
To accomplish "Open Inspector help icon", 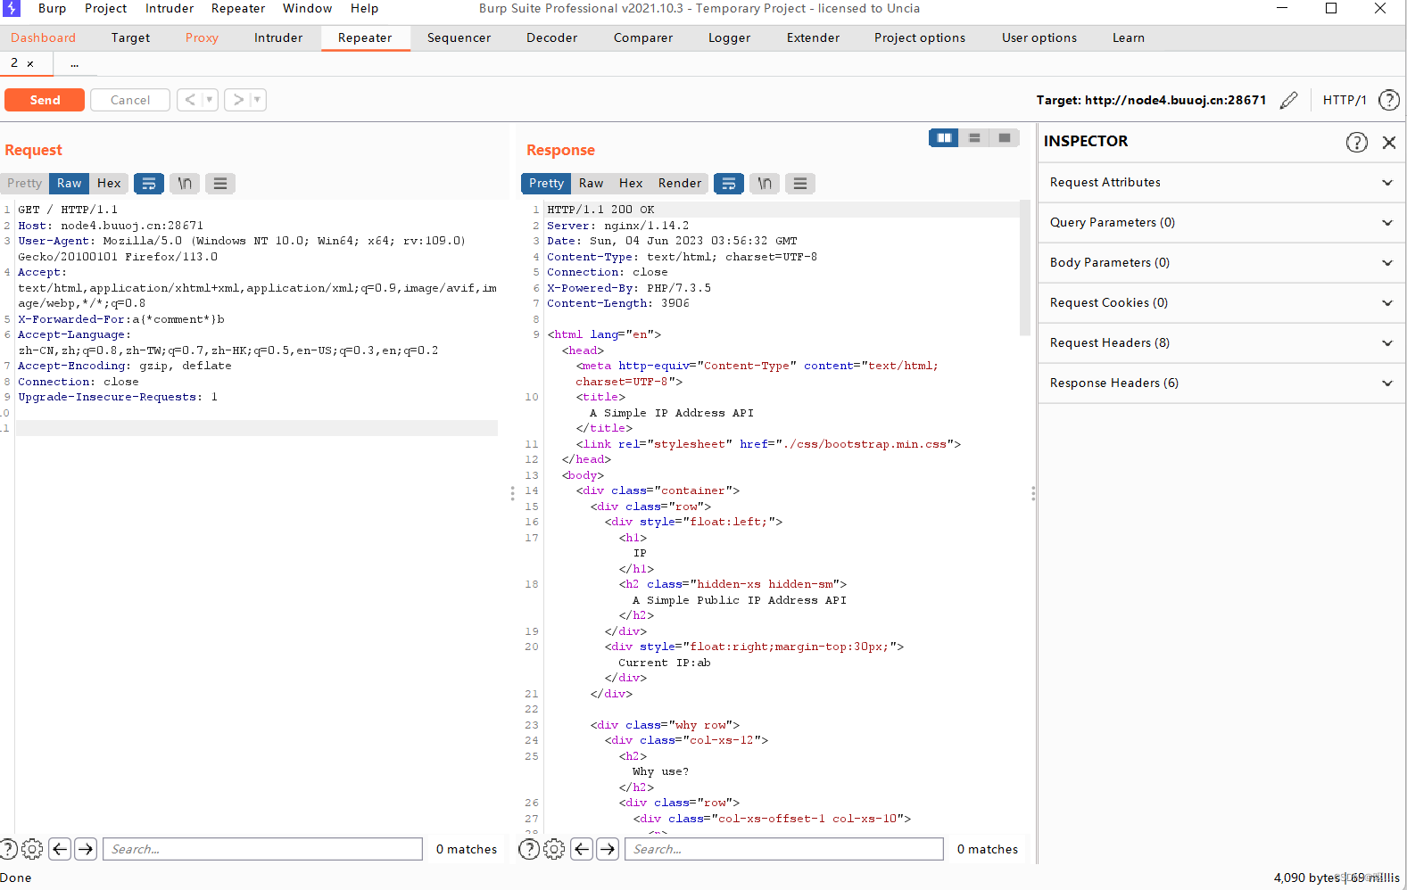I will pyautogui.click(x=1357, y=142).
